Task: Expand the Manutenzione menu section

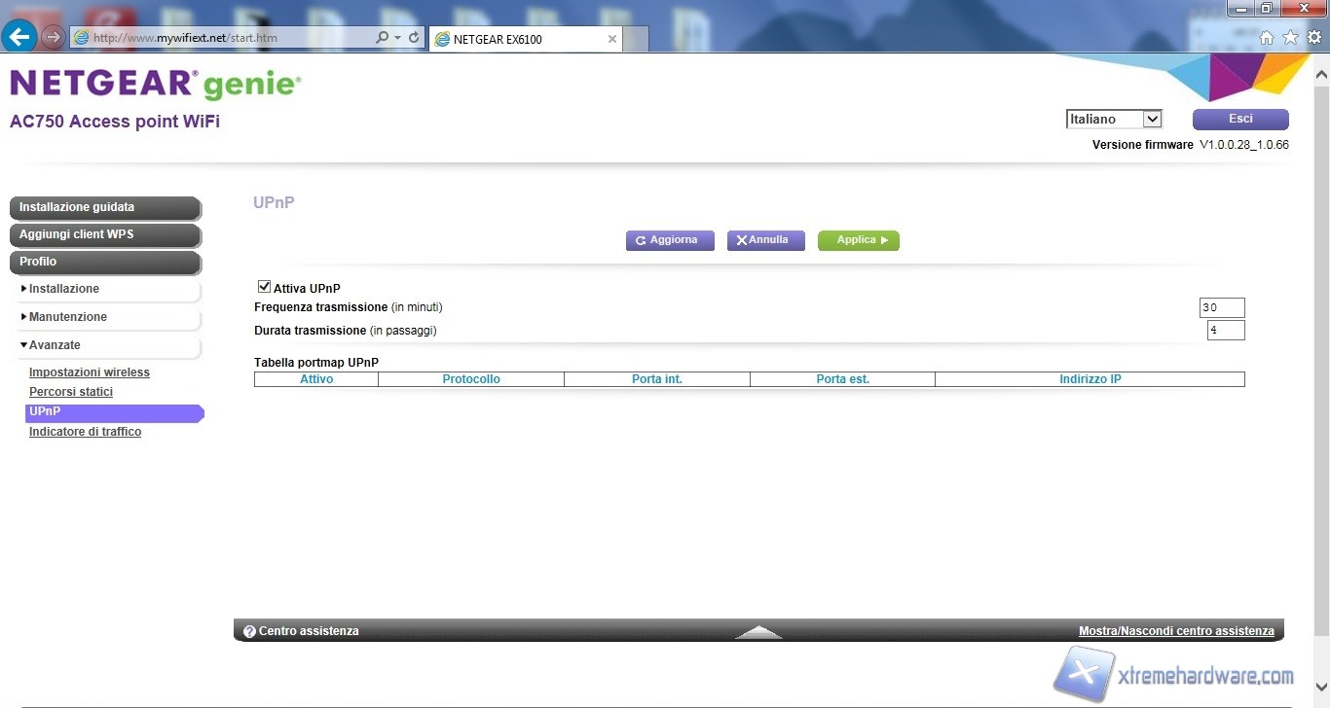Action: (68, 317)
